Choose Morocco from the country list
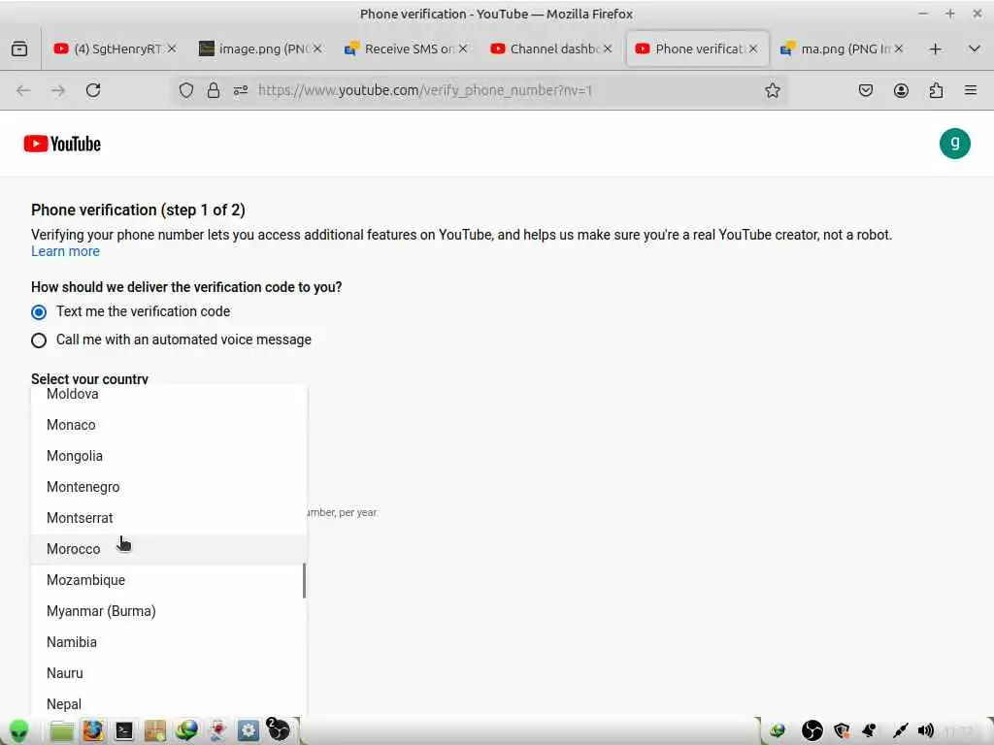The image size is (994, 745). [169, 549]
